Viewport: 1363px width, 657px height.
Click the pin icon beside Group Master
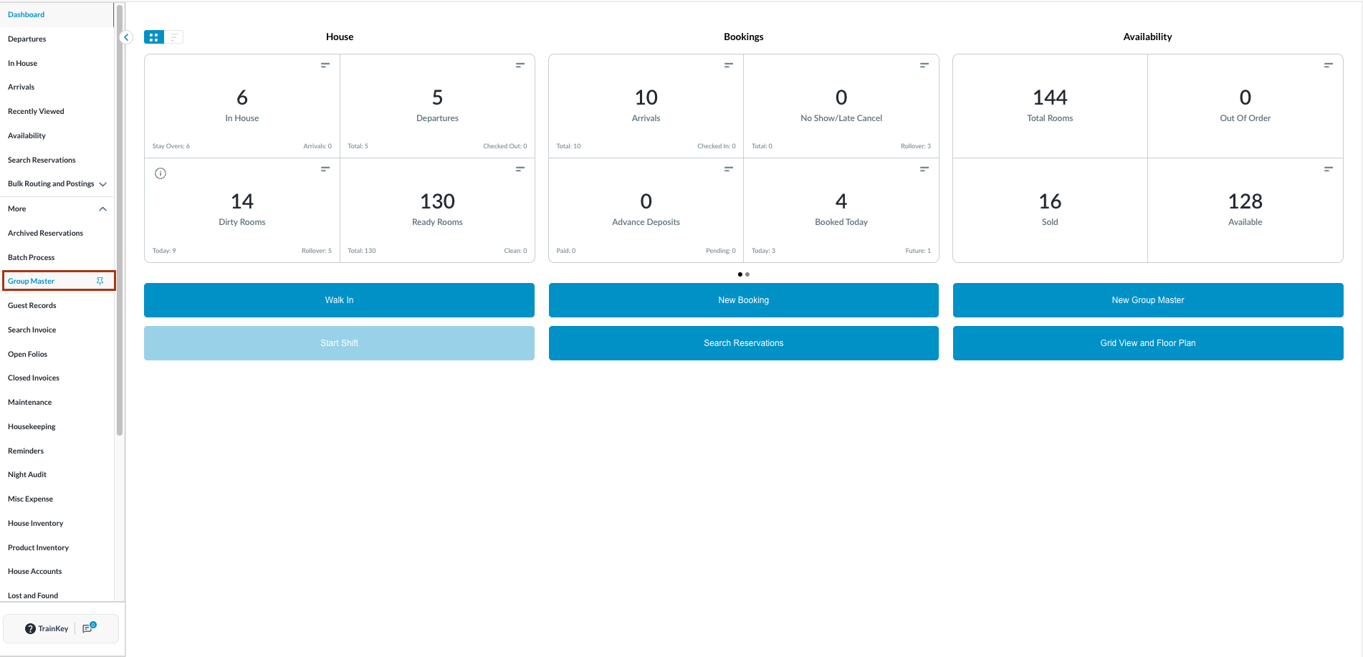pyautogui.click(x=100, y=281)
